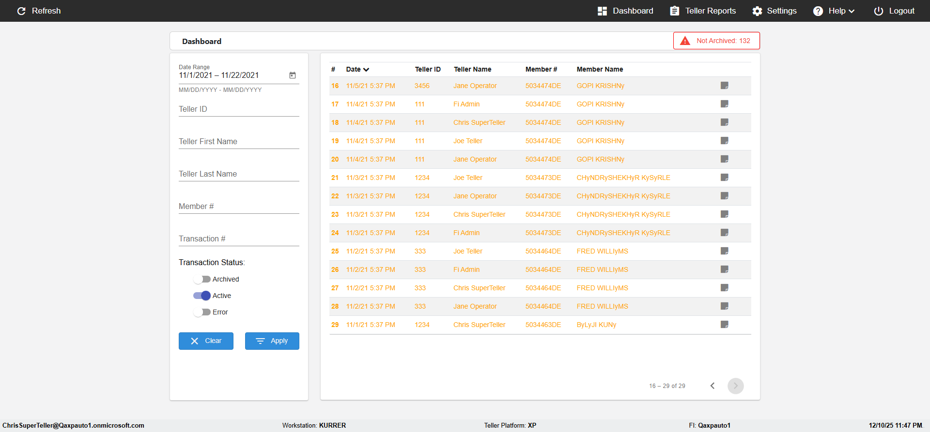Click the Member Name column header

tap(600, 69)
